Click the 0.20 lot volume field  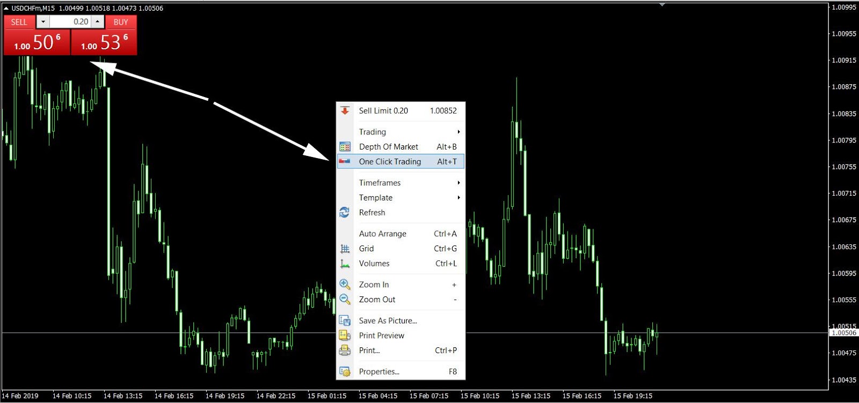click(70, 22)
